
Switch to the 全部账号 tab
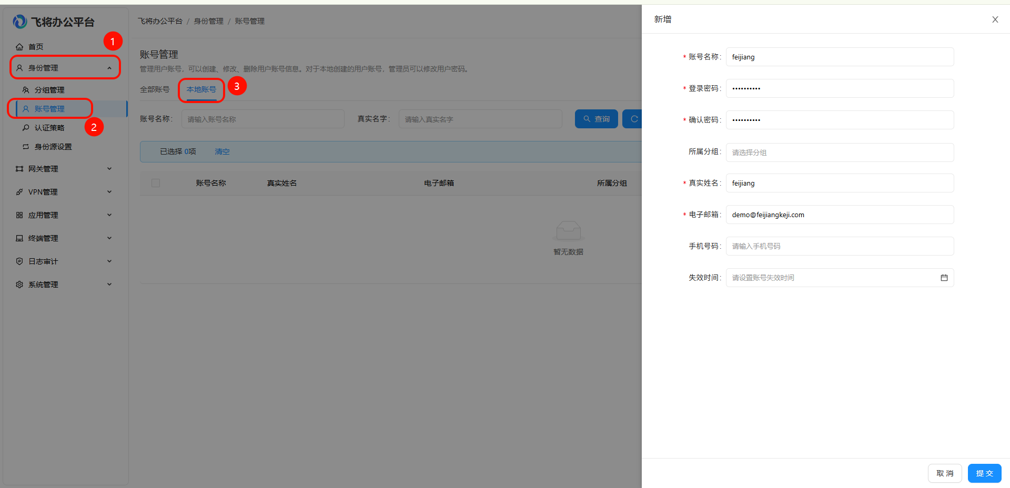[155, 89]
